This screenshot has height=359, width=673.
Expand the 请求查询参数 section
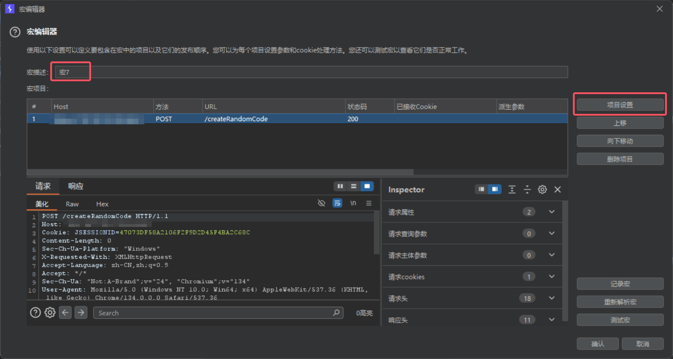tap(552, 234)
